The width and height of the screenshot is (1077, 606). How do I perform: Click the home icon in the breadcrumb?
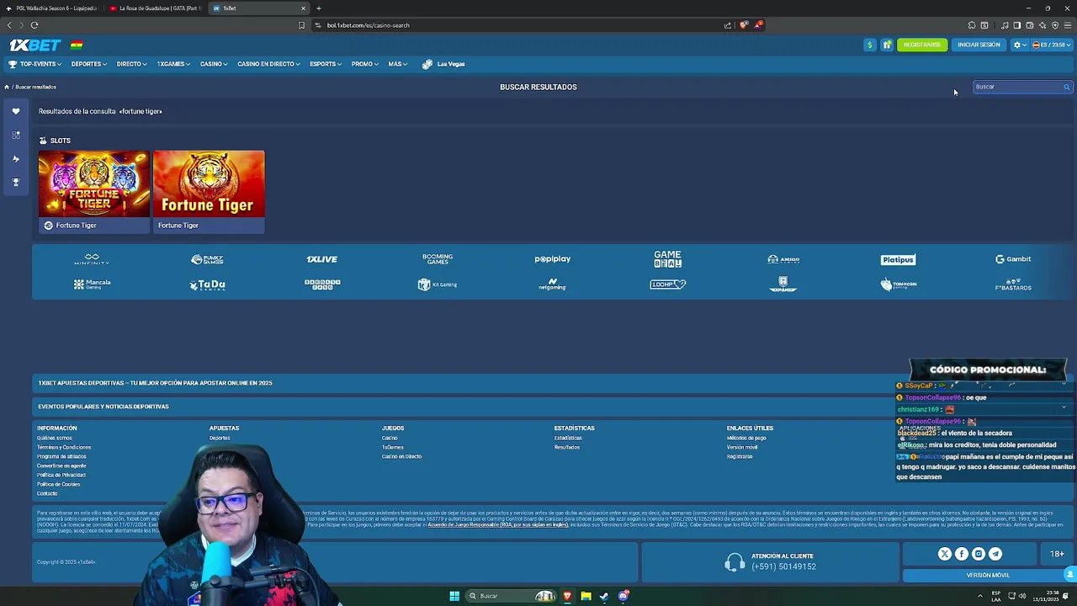7,87
